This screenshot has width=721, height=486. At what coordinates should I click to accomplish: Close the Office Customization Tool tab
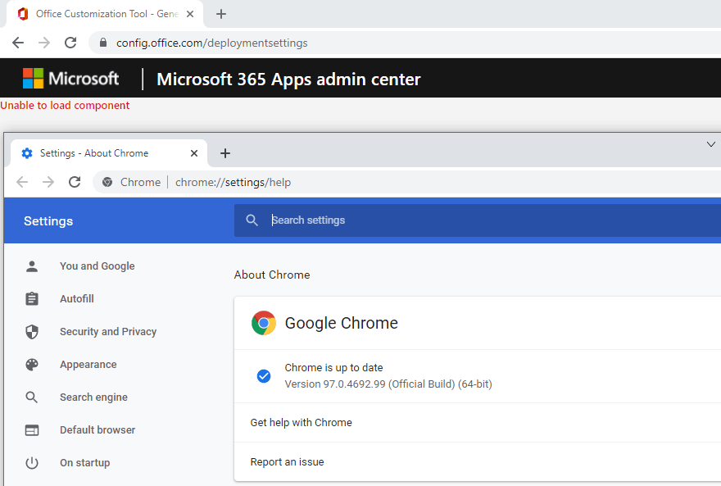[190, 14]
